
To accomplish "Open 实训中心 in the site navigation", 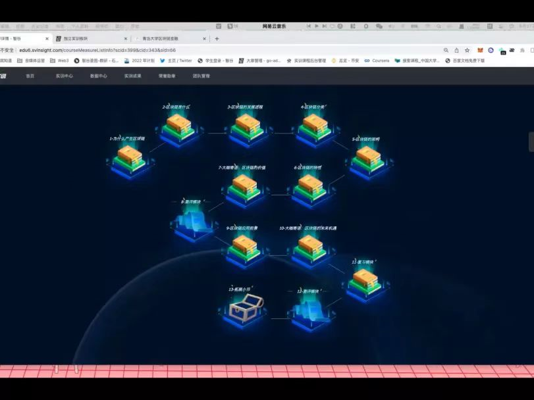I will 65,76.
